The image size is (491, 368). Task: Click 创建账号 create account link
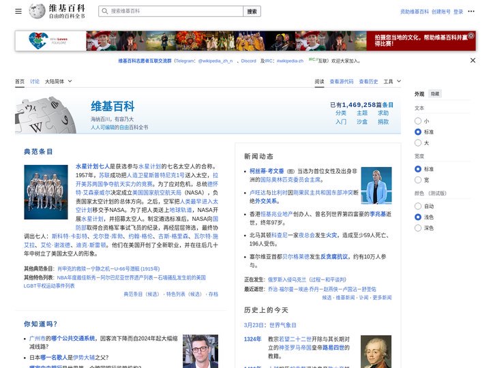[441, 12]
